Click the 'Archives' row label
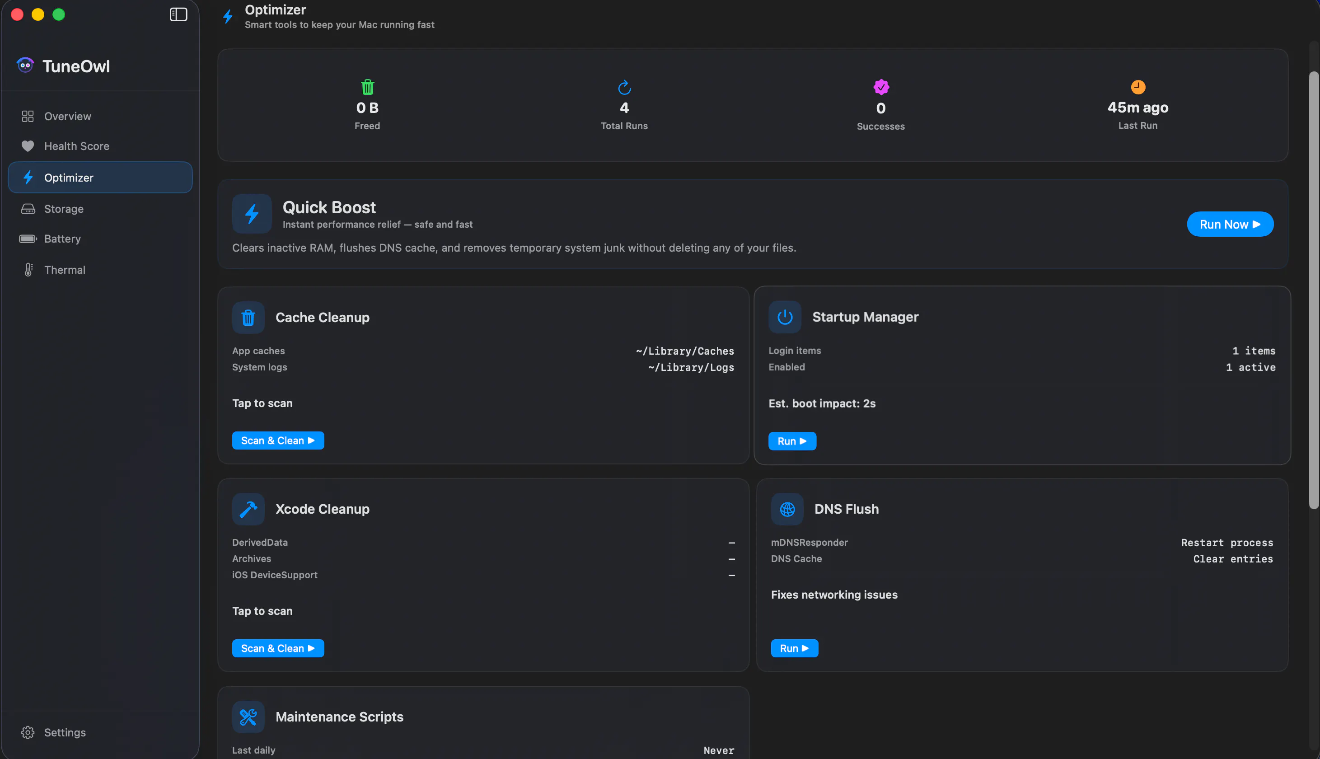The height and width of the screenshot is (759, 1320). 251,559
